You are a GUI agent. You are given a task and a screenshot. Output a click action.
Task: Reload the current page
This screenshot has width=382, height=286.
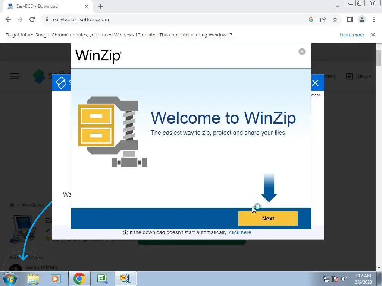tap(32, 19)
